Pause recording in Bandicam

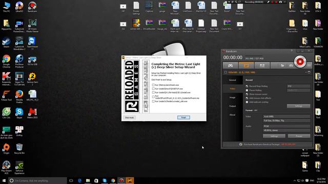pos(309,65)
